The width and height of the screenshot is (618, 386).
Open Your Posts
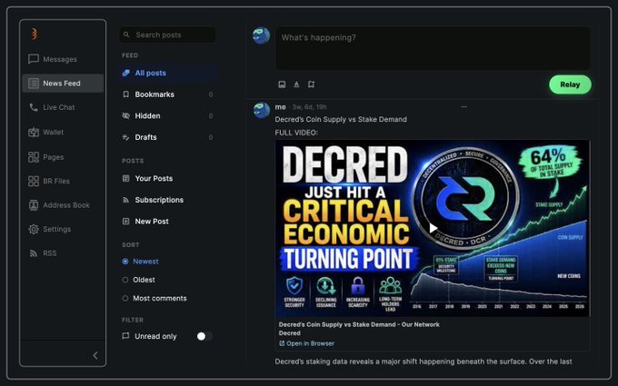[x=168, y=178]
